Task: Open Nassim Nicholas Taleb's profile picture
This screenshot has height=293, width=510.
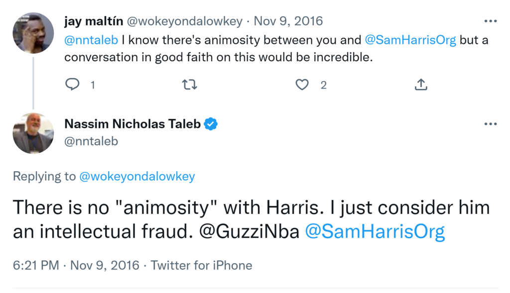Action: 33,133
